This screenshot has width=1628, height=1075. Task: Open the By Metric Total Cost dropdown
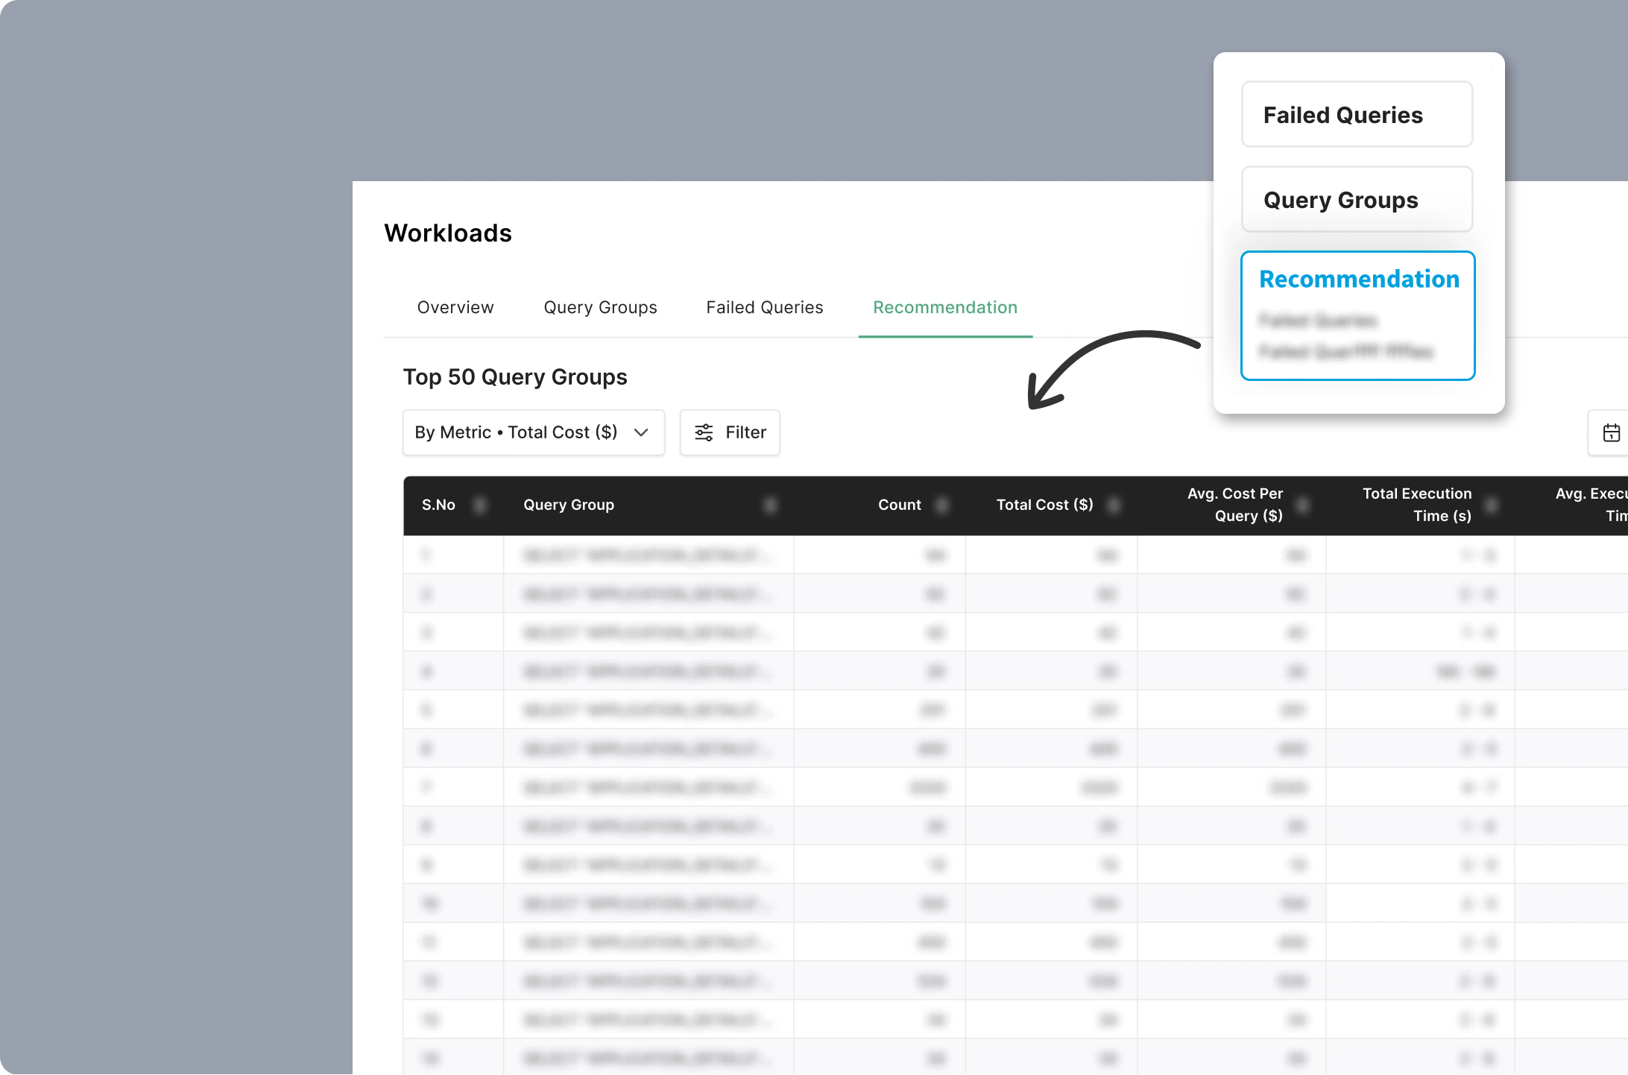(533, 432)
